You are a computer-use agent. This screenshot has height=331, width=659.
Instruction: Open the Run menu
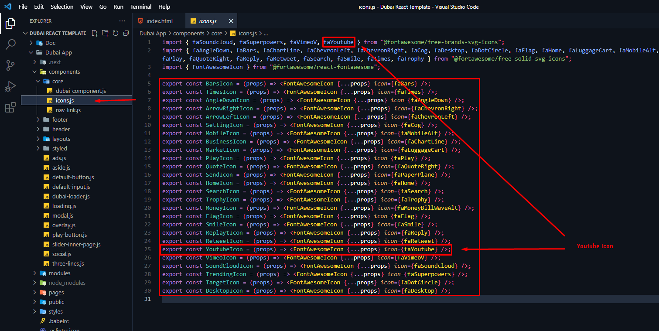pos(118,7)
